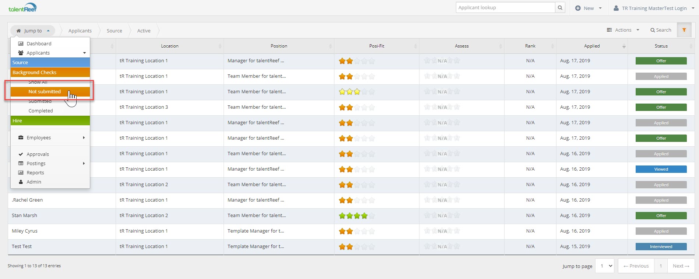This screenshot has height=279, width=699.
Task: Click the talentReef logo
Action: 22,8
